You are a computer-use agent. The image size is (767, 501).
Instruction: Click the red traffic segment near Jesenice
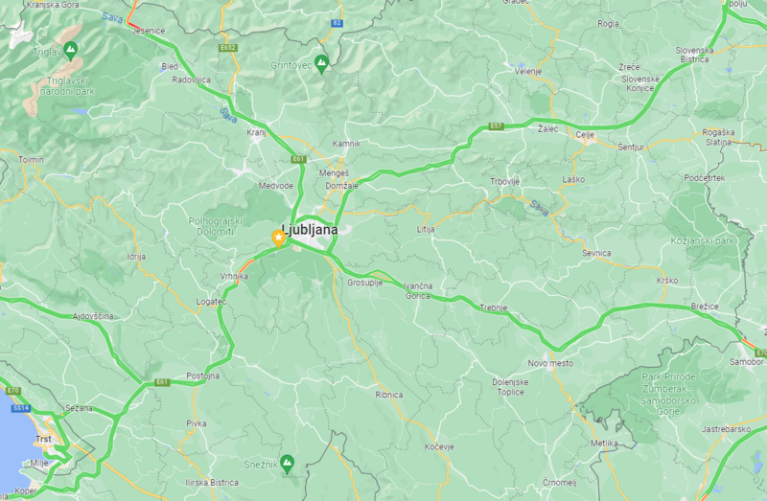[x=131, y=22]
